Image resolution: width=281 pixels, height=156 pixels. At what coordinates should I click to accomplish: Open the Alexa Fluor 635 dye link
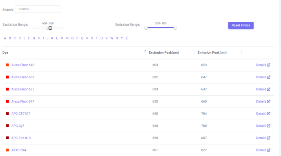[23, 89]
